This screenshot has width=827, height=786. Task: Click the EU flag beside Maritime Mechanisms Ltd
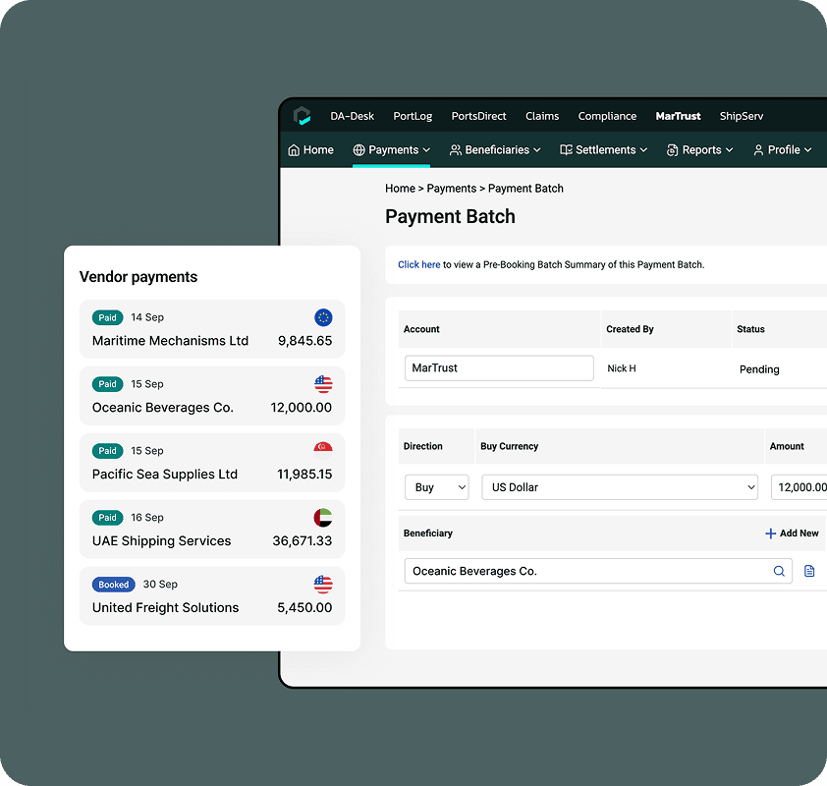323,317
